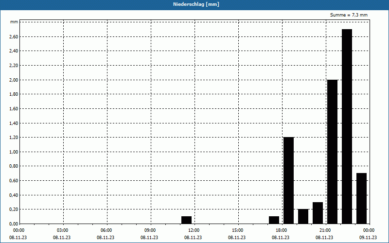Image resolution: width=389 pixels, height=243 pixels.
Task: Click the 1,20 mm bar right after 18:00
Action: pos(288,180)
